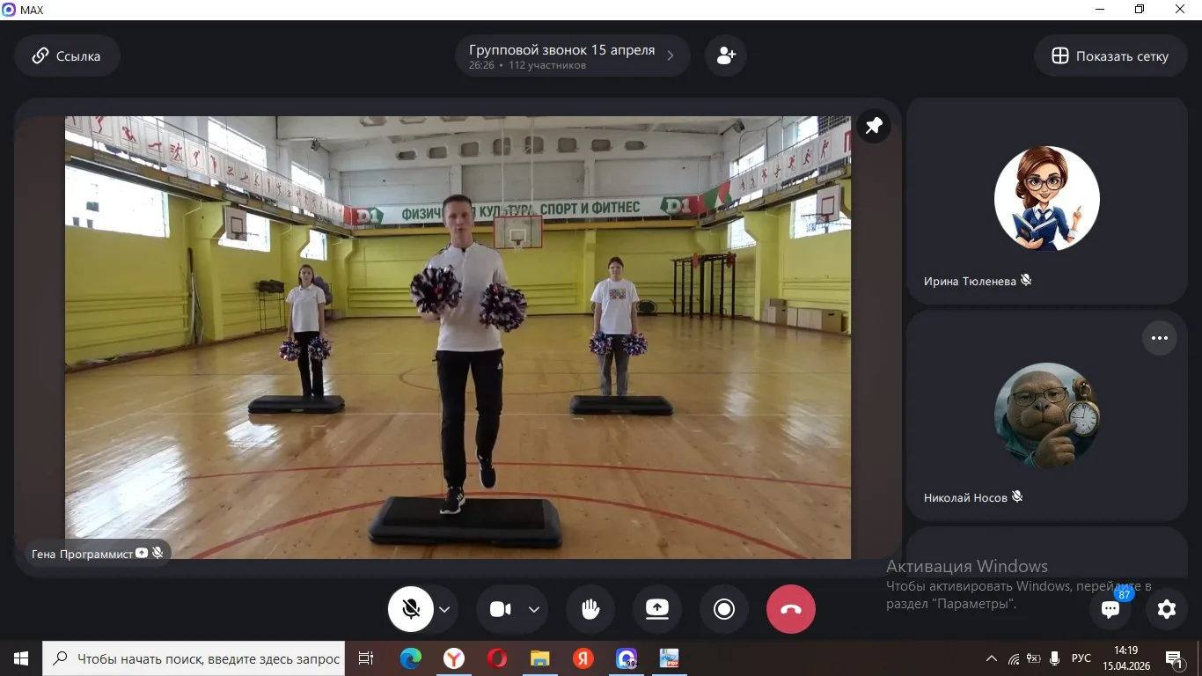
Task: Show hidden system tray icons
Action: (991, 658)
